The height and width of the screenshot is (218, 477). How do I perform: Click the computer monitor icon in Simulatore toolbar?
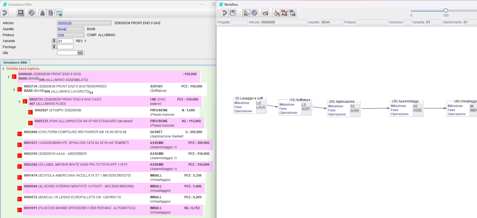[21, 13]
